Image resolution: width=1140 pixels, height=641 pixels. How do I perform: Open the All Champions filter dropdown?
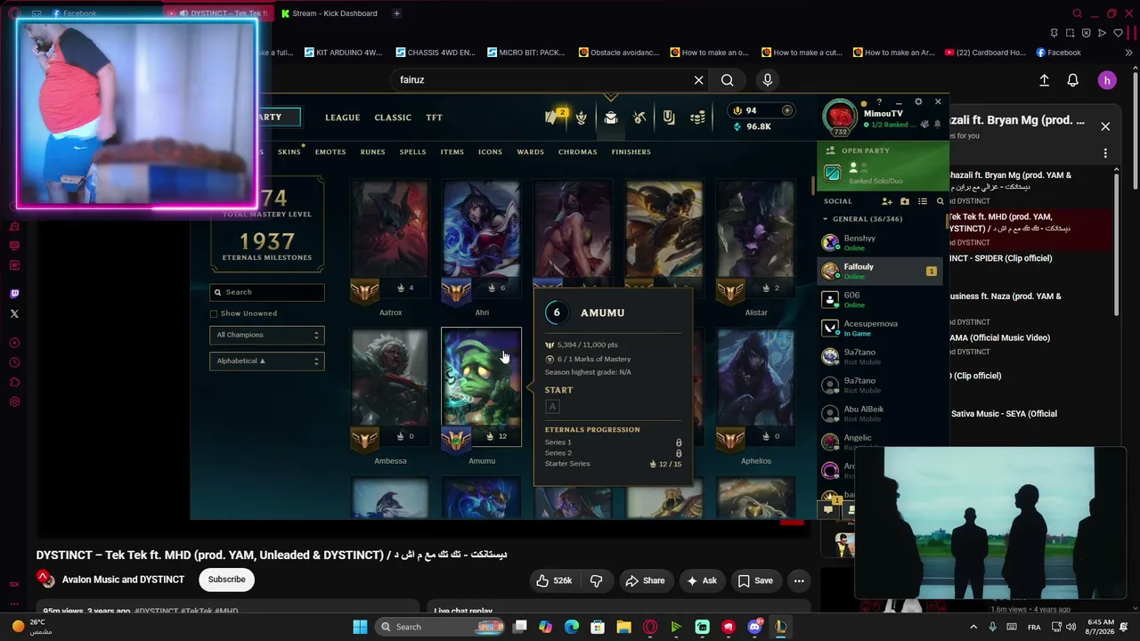267,335
